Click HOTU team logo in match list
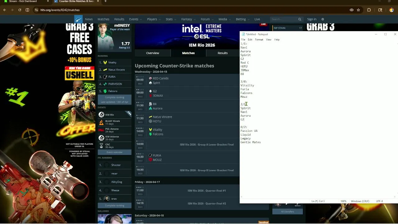Image resolution: width=398 pixels, height=224 pixels. click(150, 121)
